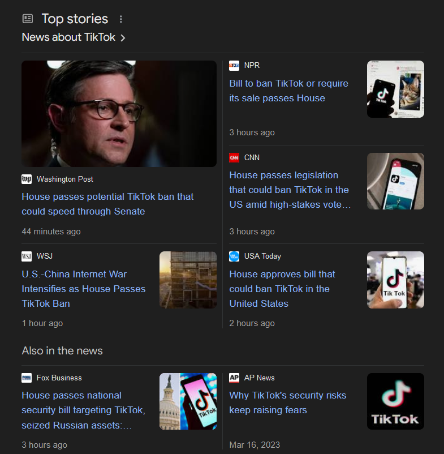Click the AP News source name
The height and width of the screenshot is (454, 444).
(x=260, y=378)
